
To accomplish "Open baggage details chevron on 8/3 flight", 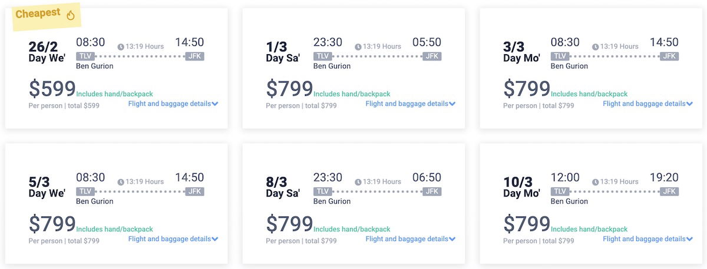I will (452, 240).
